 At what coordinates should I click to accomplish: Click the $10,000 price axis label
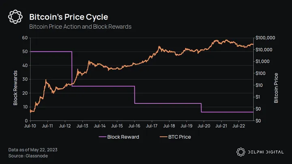coord(265,50)
